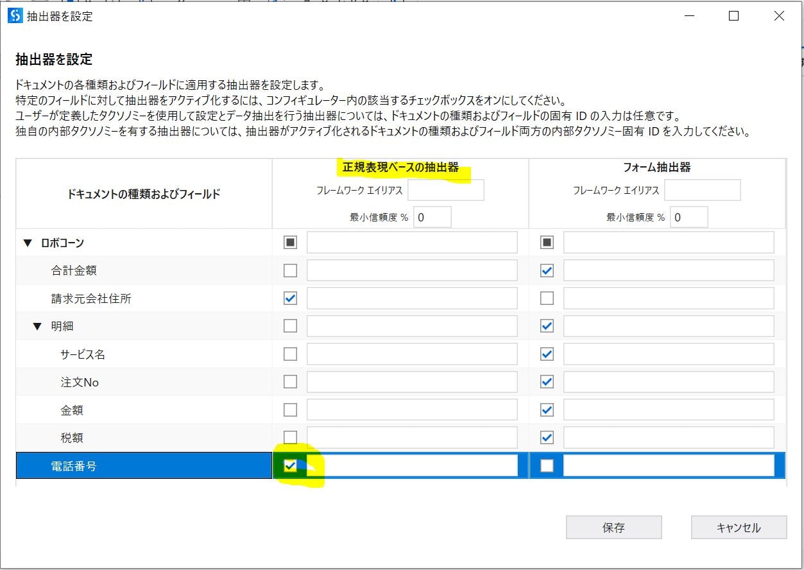Disable form extractor for 税額
The width and height of the screenshot is (804, 570).
click(x=546, y=437)
